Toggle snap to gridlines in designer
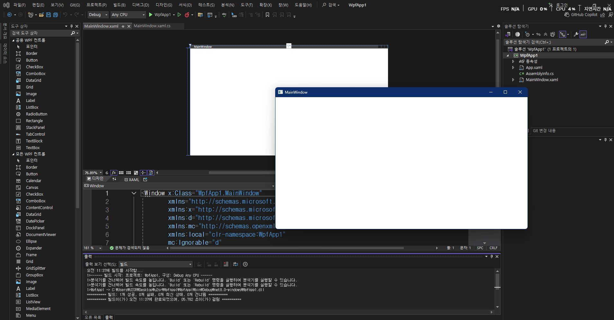 pos(129,173)
